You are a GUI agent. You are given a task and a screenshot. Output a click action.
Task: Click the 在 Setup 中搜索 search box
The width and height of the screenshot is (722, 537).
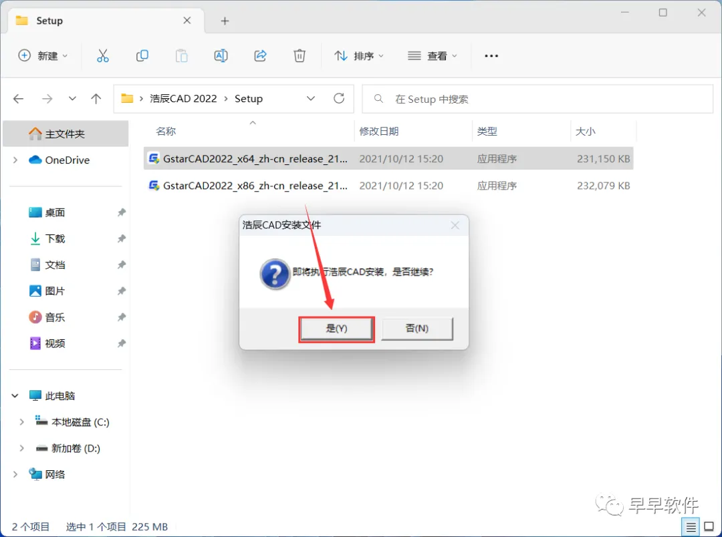point(537,99)
